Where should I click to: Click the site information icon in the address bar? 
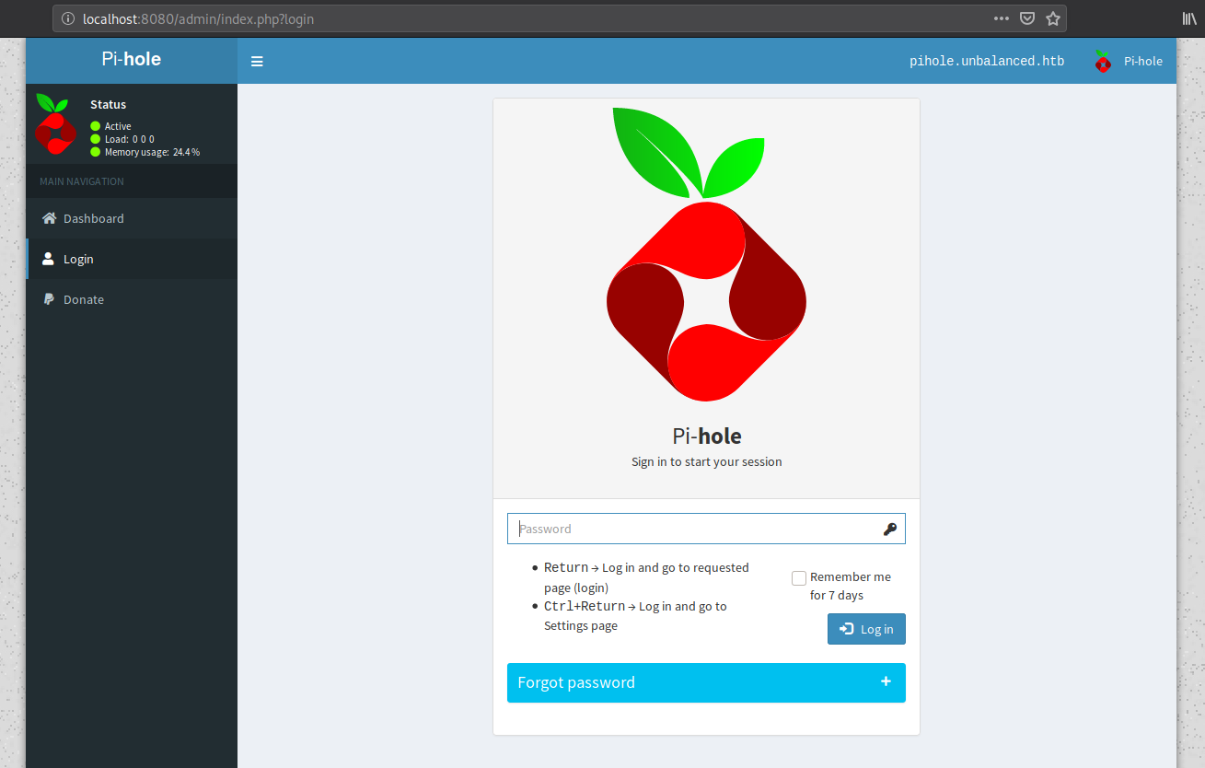point(68,18)
